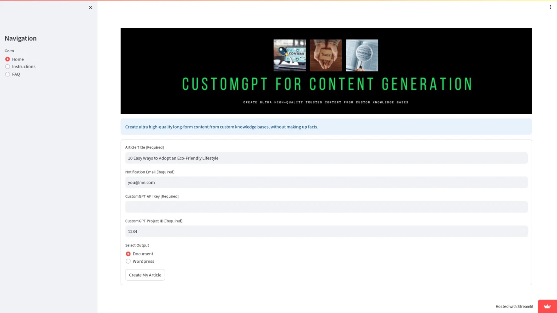The image size is (557, 313).
Task: Click the CustomGPT banner image
Action: [326, 71]
